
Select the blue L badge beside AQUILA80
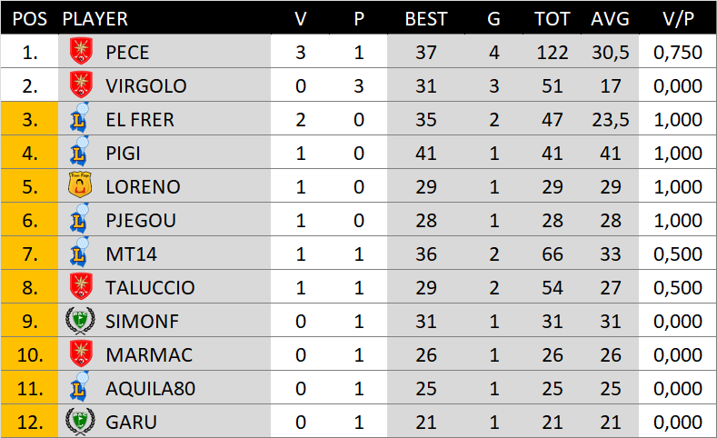tap(81, 388)
